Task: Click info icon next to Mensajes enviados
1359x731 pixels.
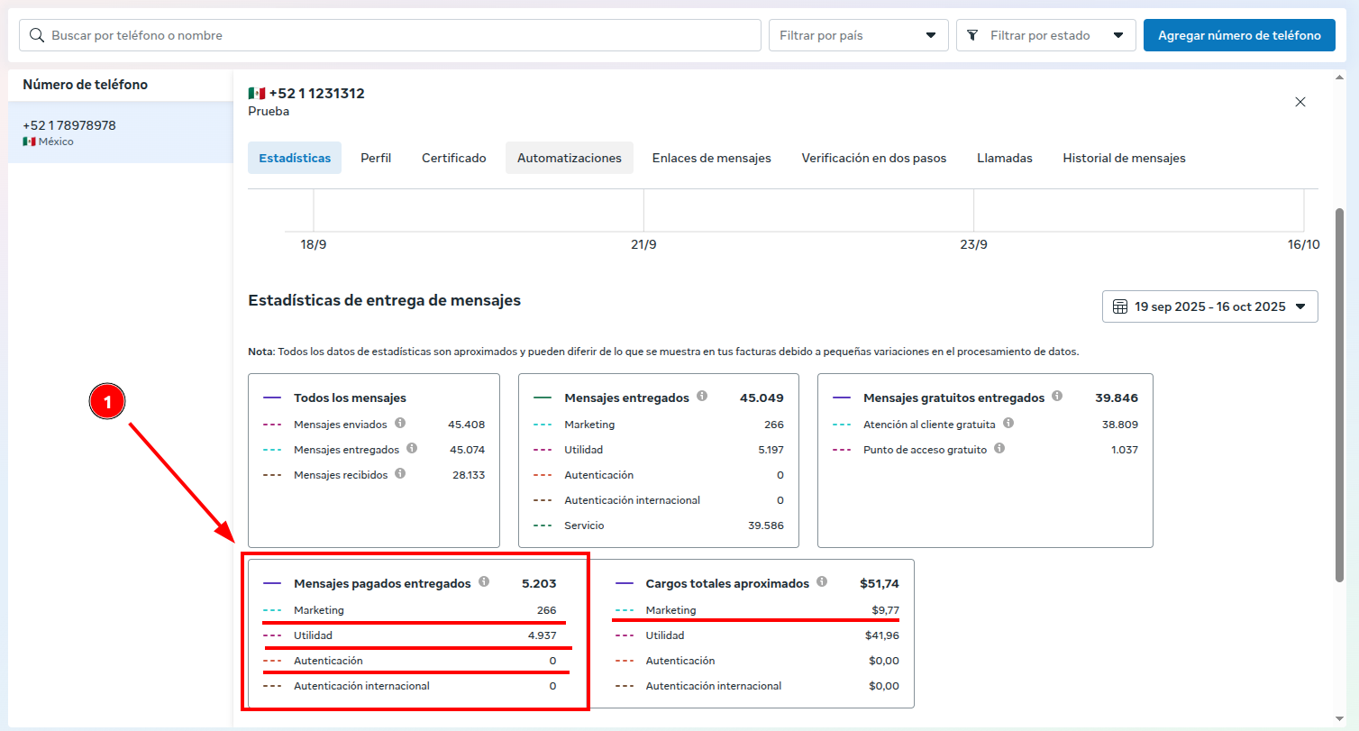Action: [x=400, y=423]
